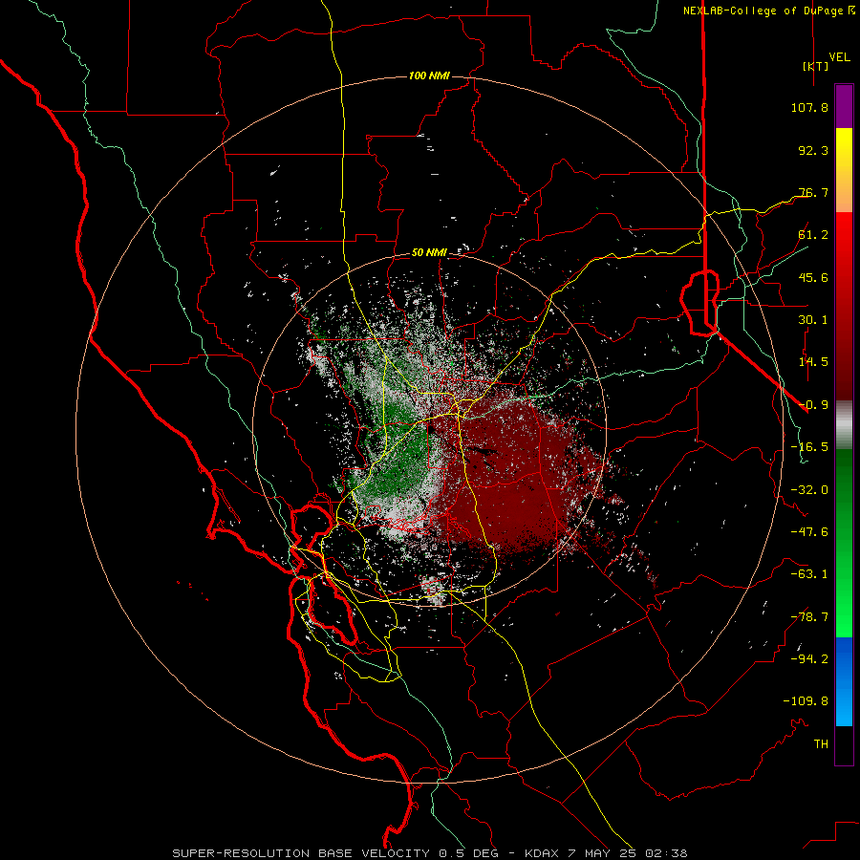
Task: Pick the gray near-zero segment of the color bar
Action: [x=844, y=424]
